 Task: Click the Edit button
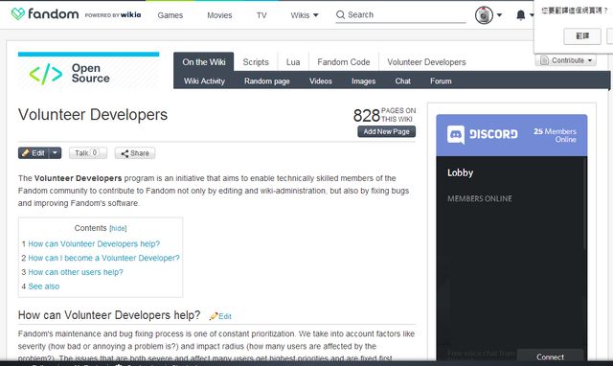pos(34,153)
